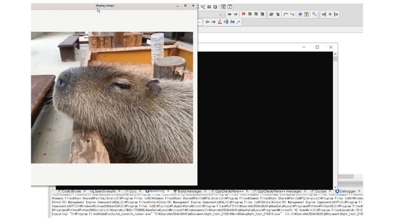Switch to the Debugger tab
Screen dimensions: 394x221
[348, 192]
